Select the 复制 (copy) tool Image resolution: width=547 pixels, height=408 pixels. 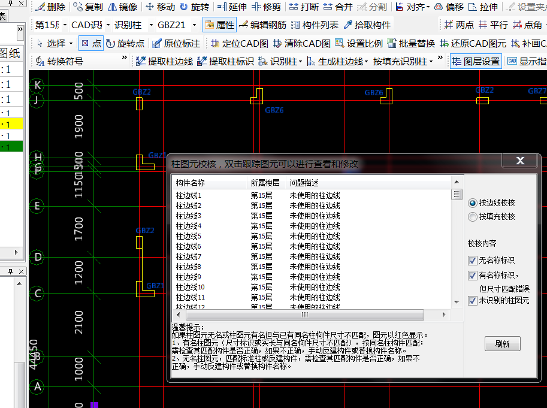coord(88,7)
